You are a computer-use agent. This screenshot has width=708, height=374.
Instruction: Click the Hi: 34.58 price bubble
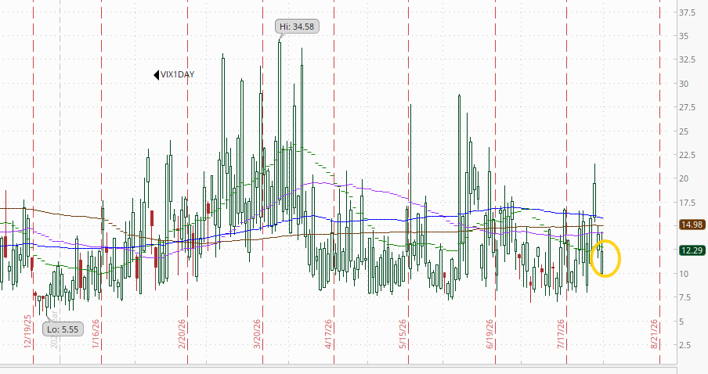pos(297,27)
